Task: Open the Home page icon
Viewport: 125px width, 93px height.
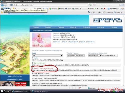Action: pyautogui.click(x=89, y=12)
